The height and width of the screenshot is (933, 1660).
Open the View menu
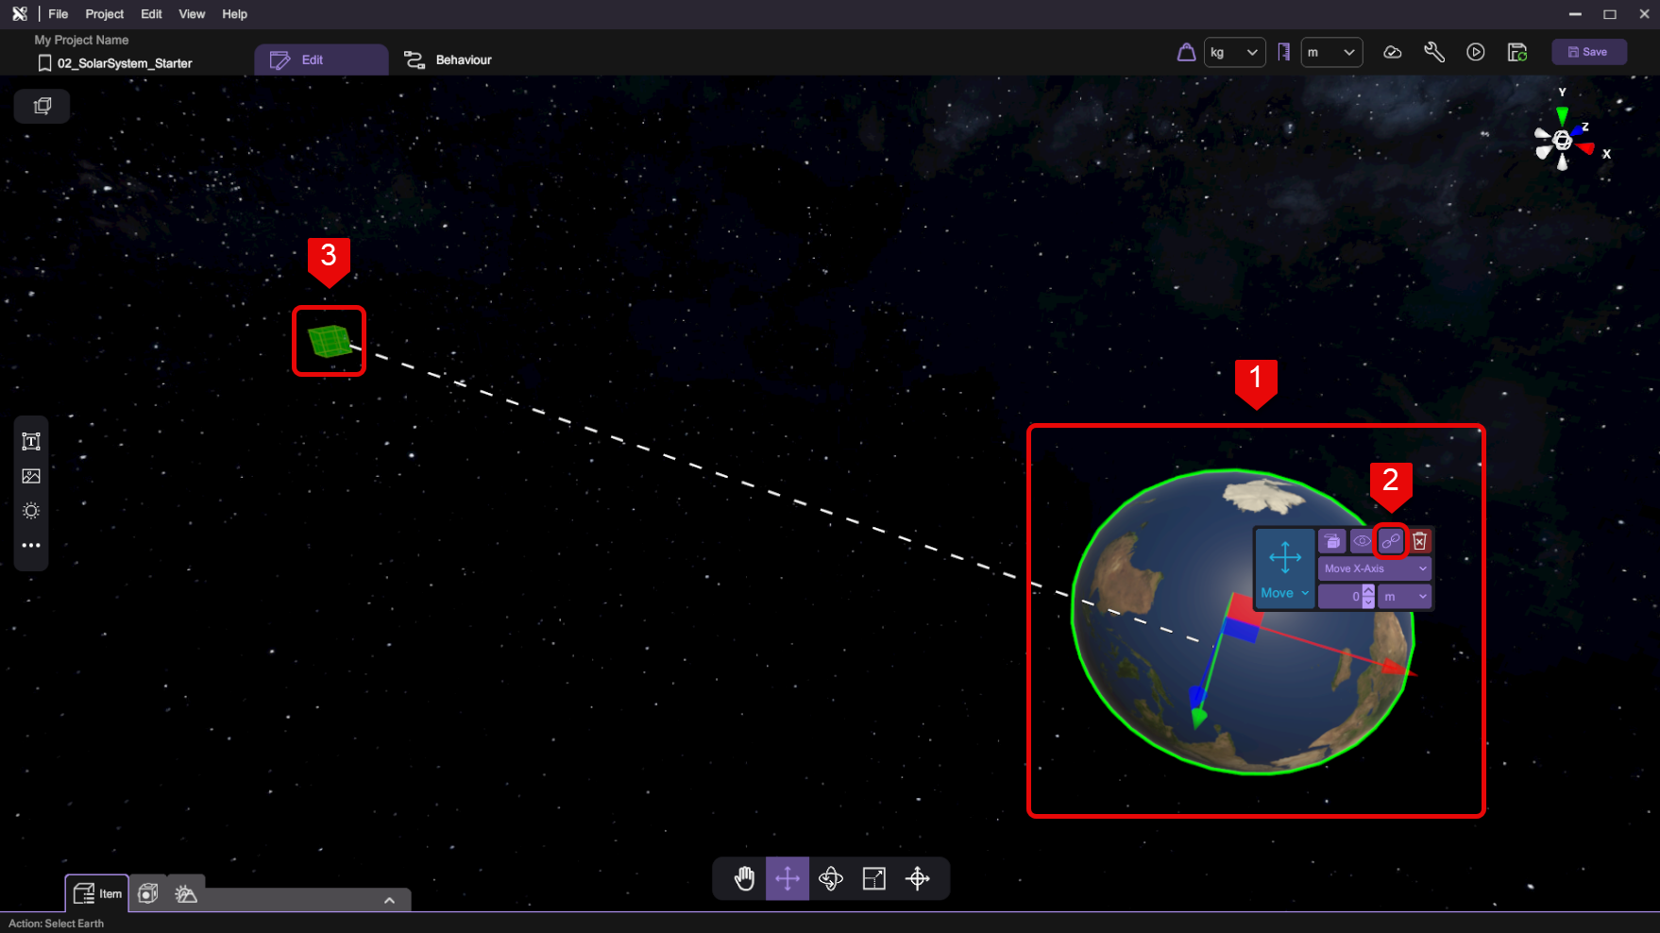coord(192,14)
